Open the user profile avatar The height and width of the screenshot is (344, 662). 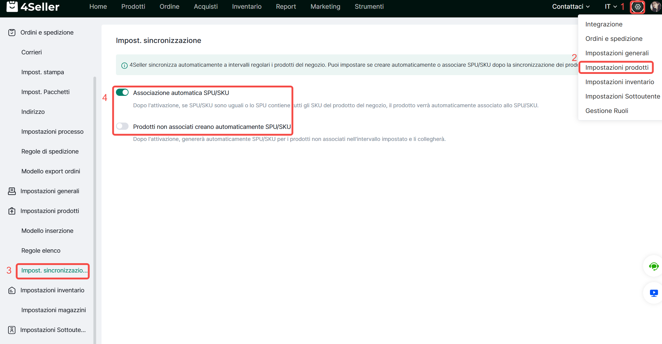coord(655,7)
